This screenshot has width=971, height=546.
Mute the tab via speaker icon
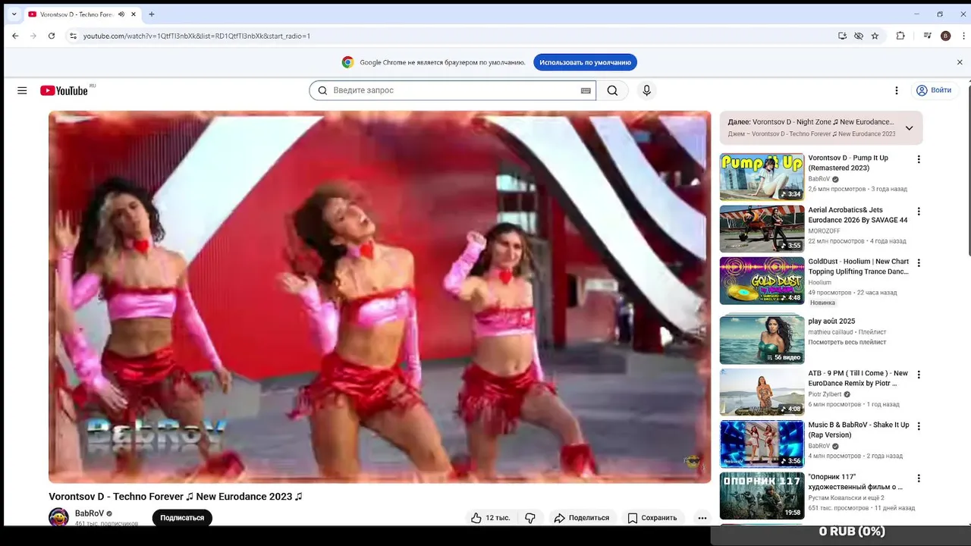[x=121, y=14]
